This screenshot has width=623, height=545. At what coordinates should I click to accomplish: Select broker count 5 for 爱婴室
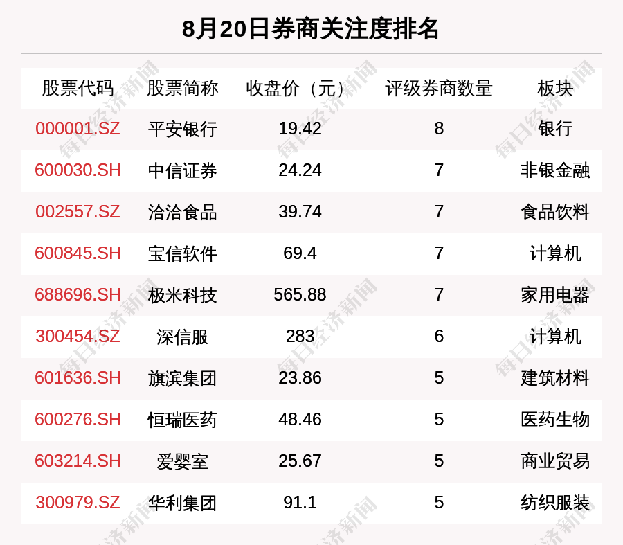[439, 461]
